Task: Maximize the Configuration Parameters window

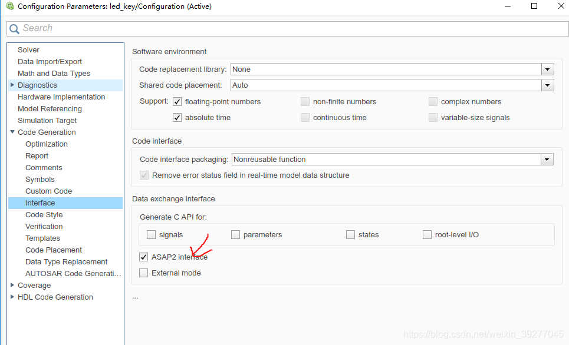Action: (534, 6)
